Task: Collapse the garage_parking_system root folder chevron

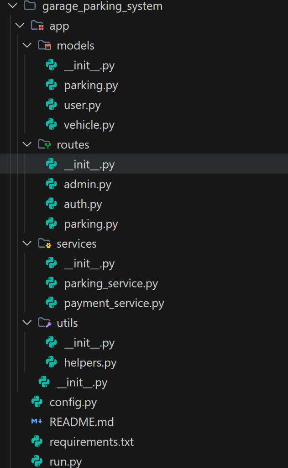Action: tap(12, 6)
